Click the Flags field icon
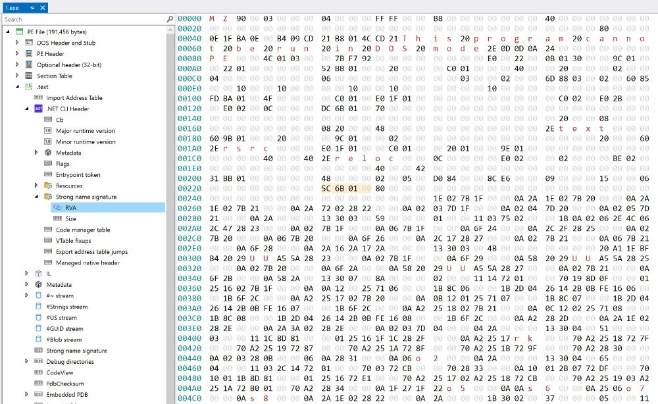The image size is (658, 404). (48, 164)
